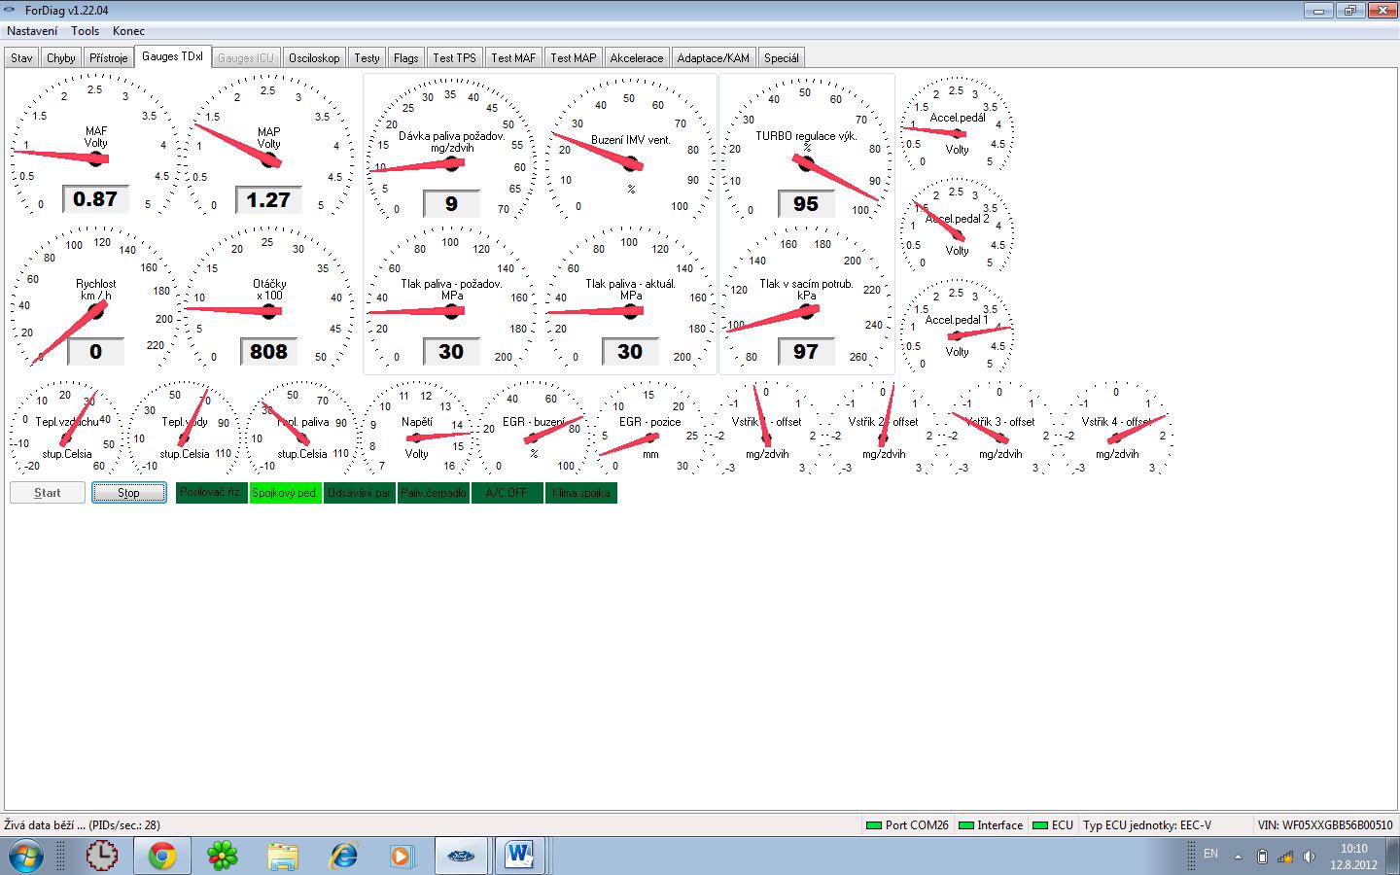Switch to the Test MAF tab
This screenshot has width=1400, height=875.
click(513, 58)
